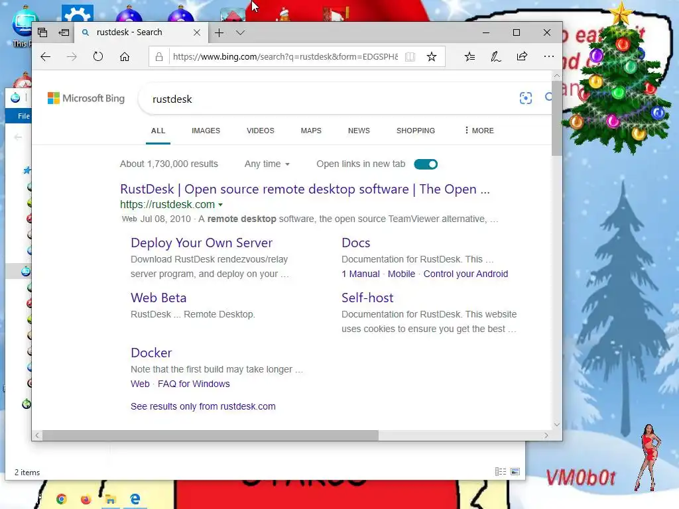679x509 pixels.
Task: Click See results only from rustdesk.com
Action: [x=203, y=406]
